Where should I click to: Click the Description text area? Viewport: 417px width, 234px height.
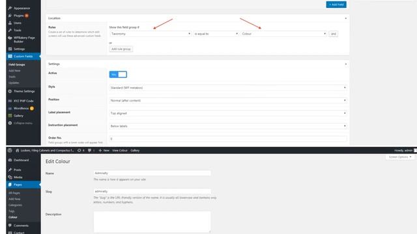point(152,222)
